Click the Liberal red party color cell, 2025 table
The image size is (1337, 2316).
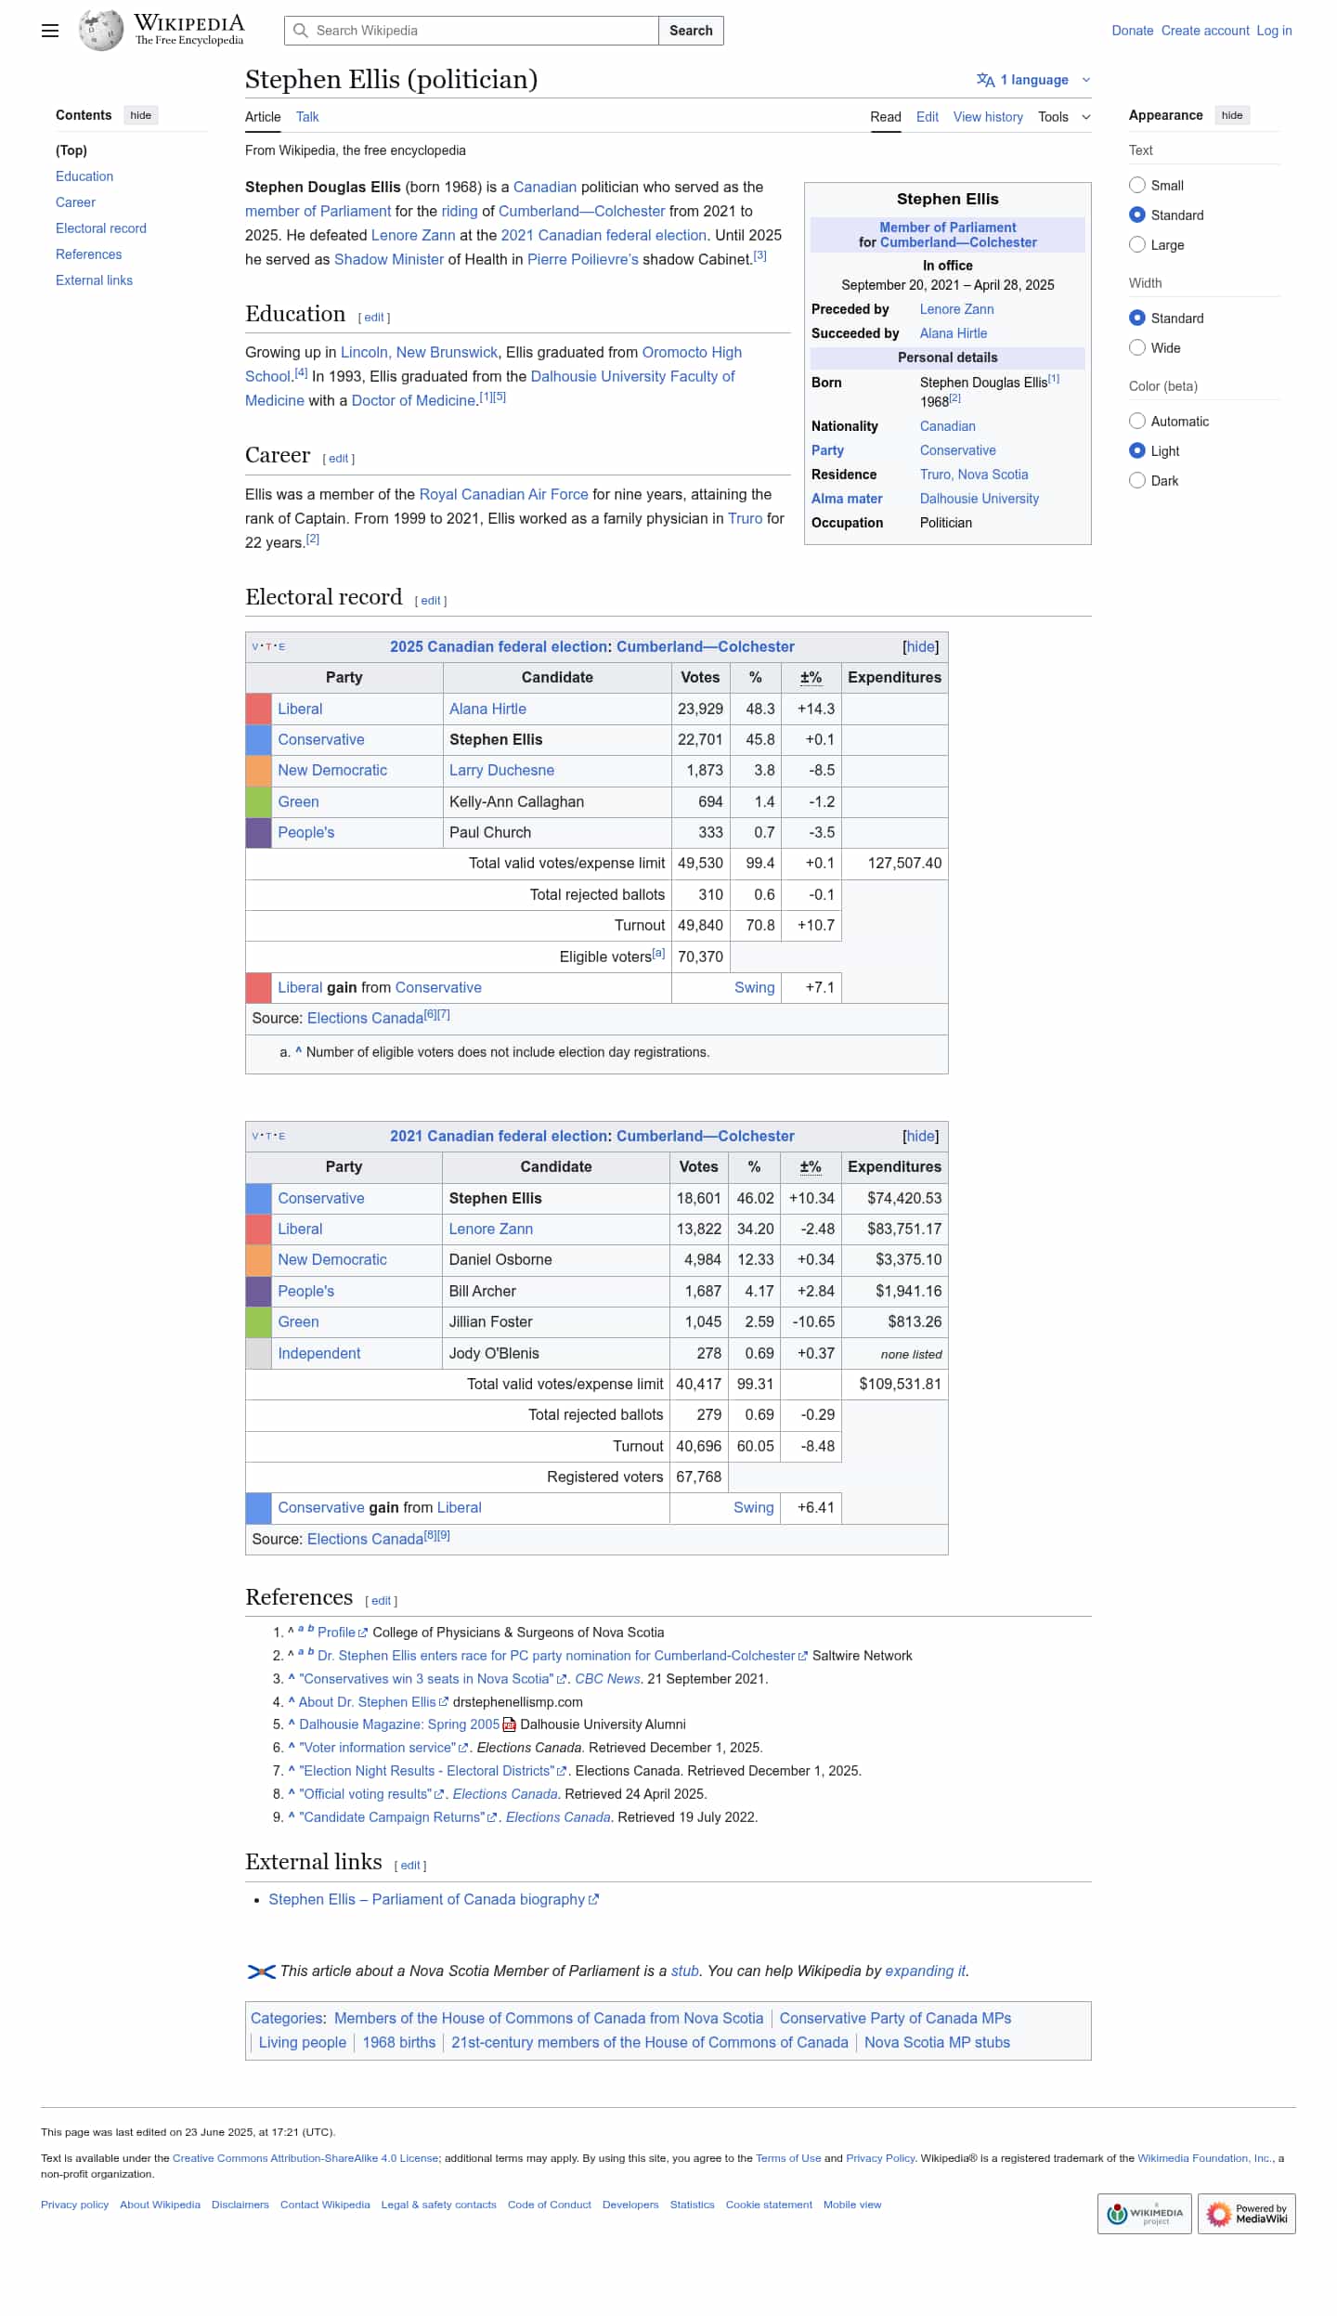[258, 709]
